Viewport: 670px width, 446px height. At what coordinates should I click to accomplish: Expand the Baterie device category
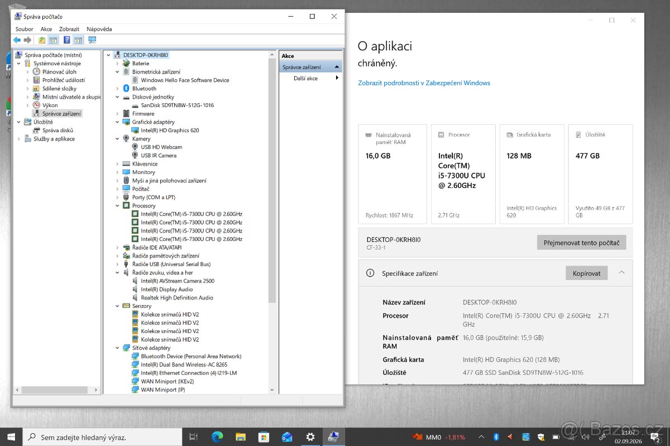click(x=117, y=64)
